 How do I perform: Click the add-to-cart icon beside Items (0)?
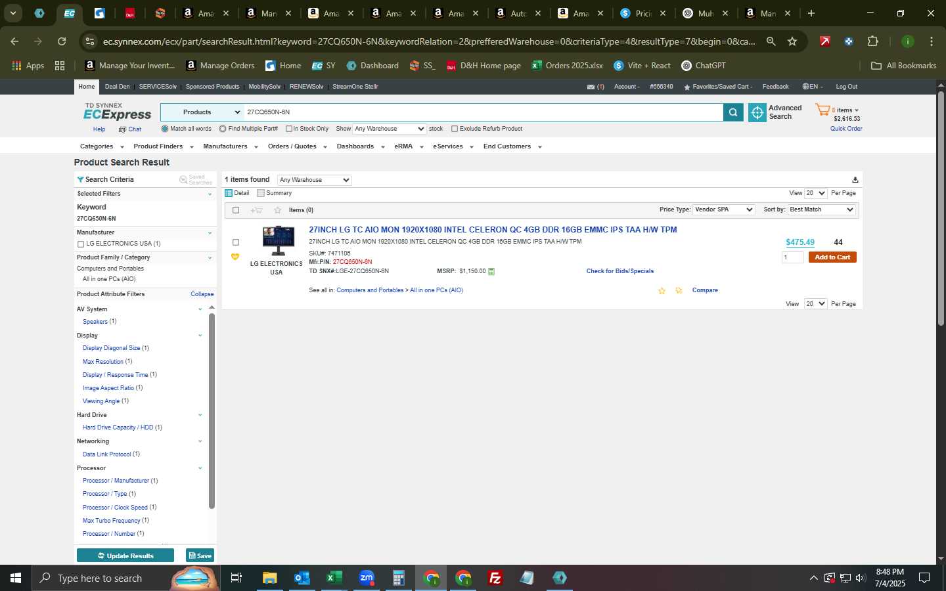click(x=256, y=210)
